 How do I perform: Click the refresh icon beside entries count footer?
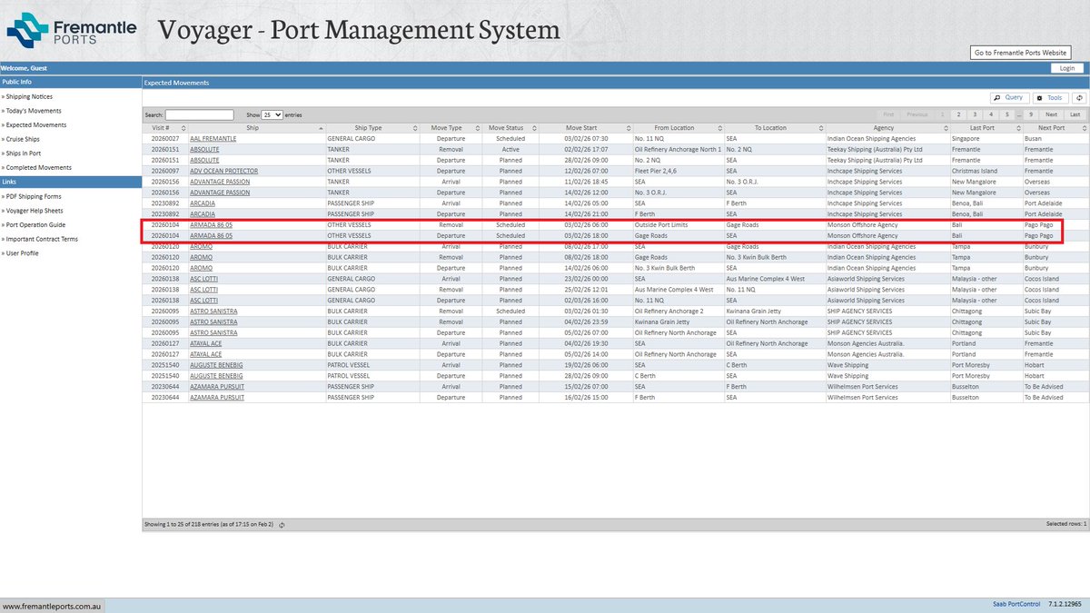pyautogui.click(x=282, y=524)
